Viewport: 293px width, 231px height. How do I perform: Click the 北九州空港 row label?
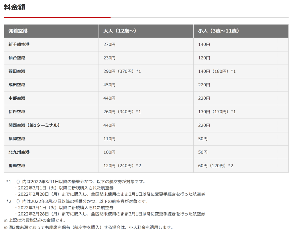coord(19,152)
